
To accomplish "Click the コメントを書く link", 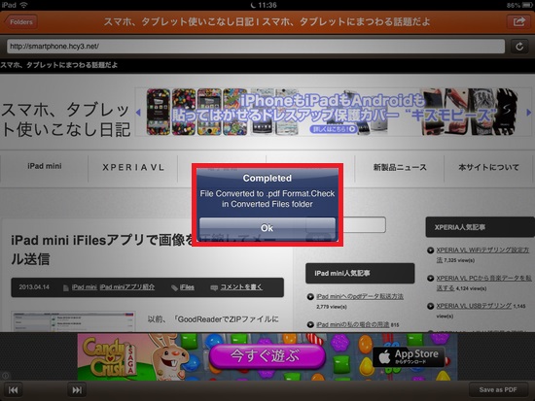I will pos(241,287).
